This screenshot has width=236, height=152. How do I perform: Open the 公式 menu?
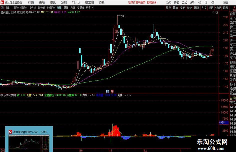point(184,2)
